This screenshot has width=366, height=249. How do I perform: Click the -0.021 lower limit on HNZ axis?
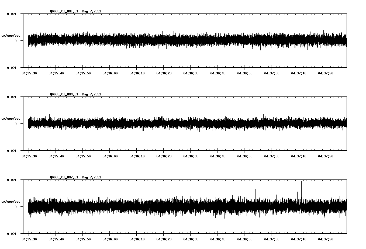point(11,234)
